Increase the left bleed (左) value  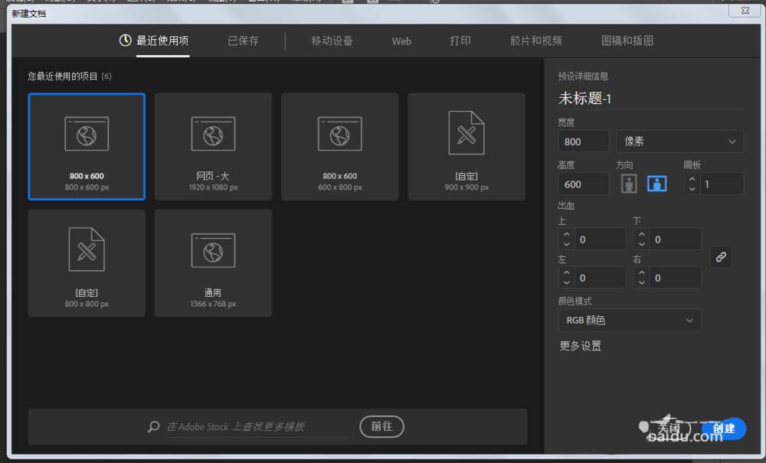[x=566, y=272]
